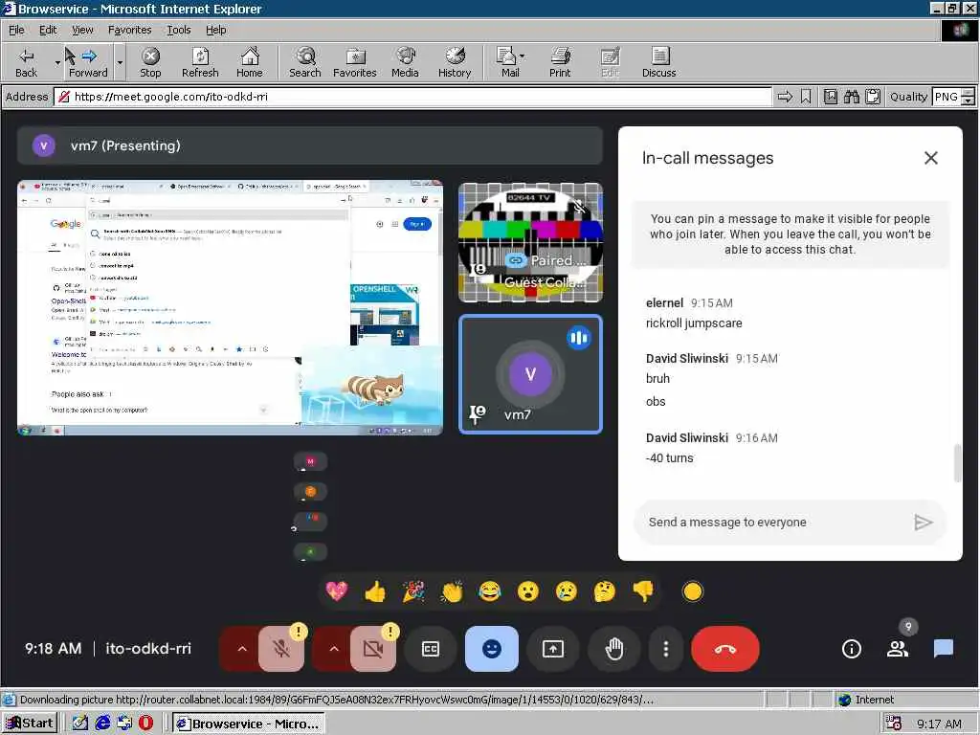
Task: Open the Forward button history dropdown arrow
Action: tap(120, 62)
